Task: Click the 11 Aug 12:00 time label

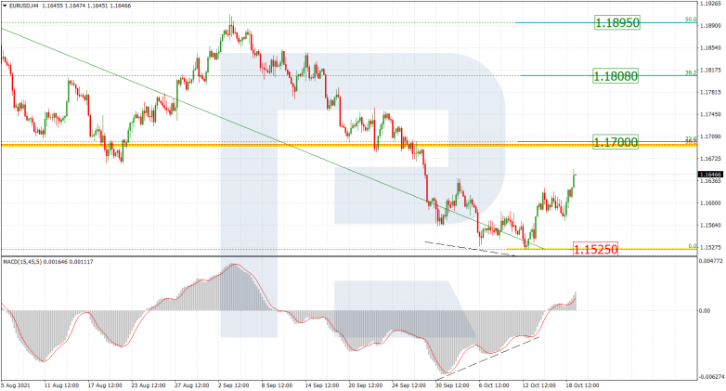Action: click(x=61, y=385)
